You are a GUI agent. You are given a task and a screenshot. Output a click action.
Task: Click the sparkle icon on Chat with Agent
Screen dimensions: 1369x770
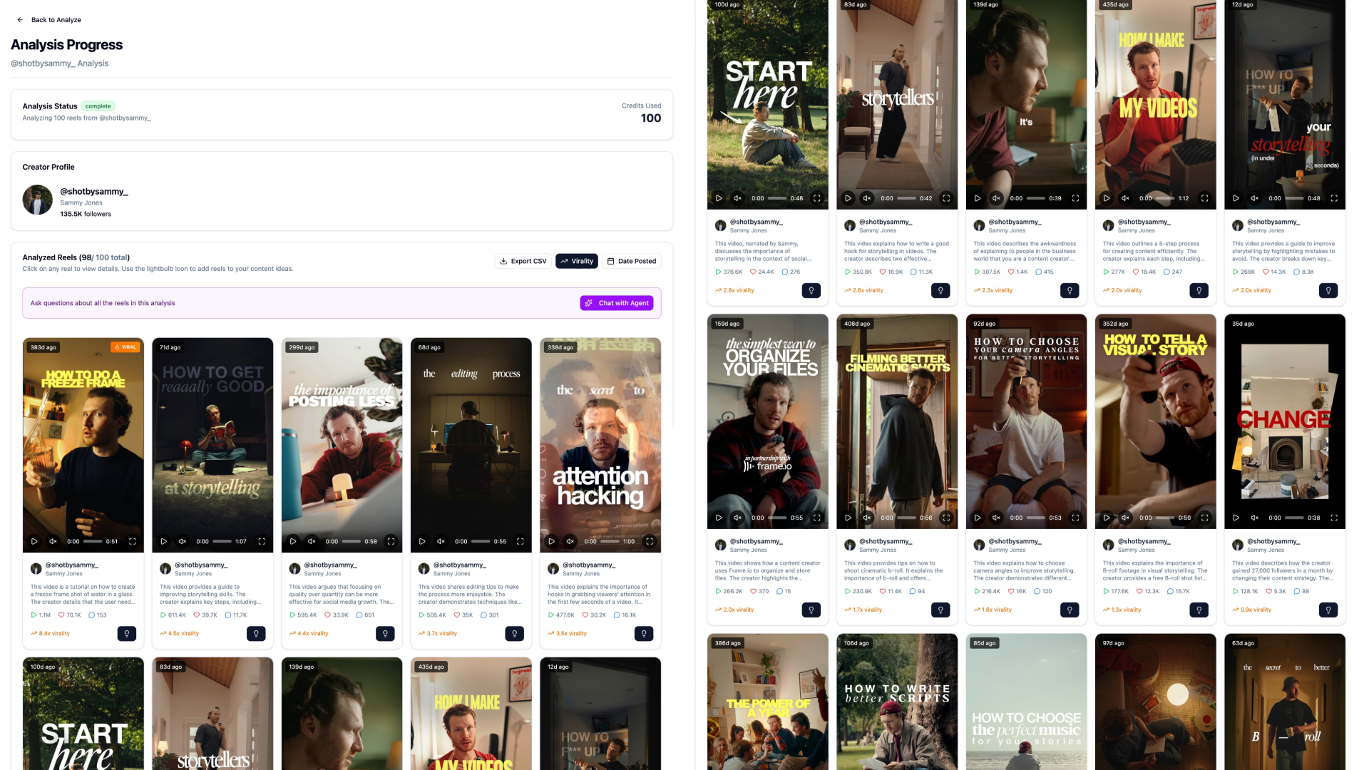[589, 303]
